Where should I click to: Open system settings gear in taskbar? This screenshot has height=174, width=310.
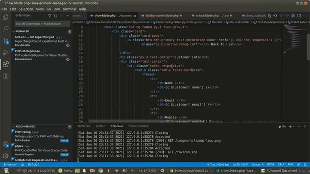tap(162, 171)
